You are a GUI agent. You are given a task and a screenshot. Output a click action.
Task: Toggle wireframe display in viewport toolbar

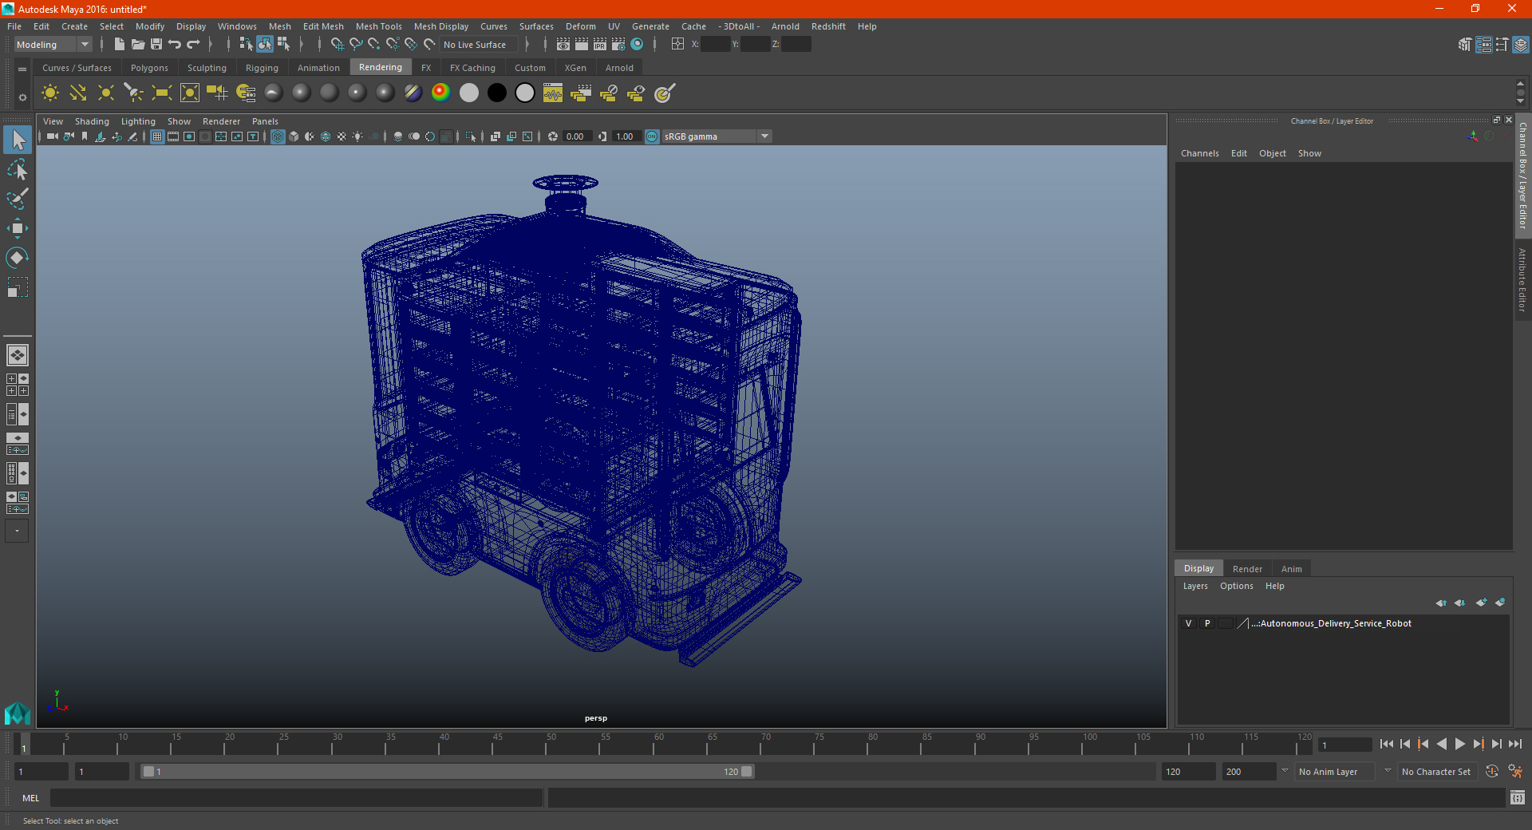pos(278,136)
